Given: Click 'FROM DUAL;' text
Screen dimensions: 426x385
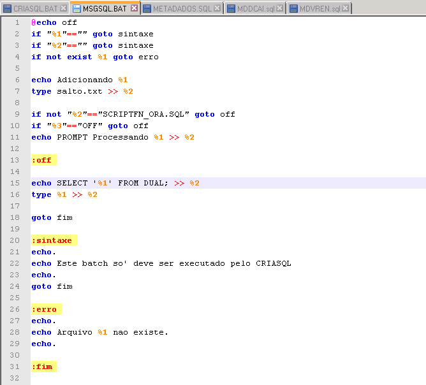Looking at the screenshot, I should tap(143, 183).
